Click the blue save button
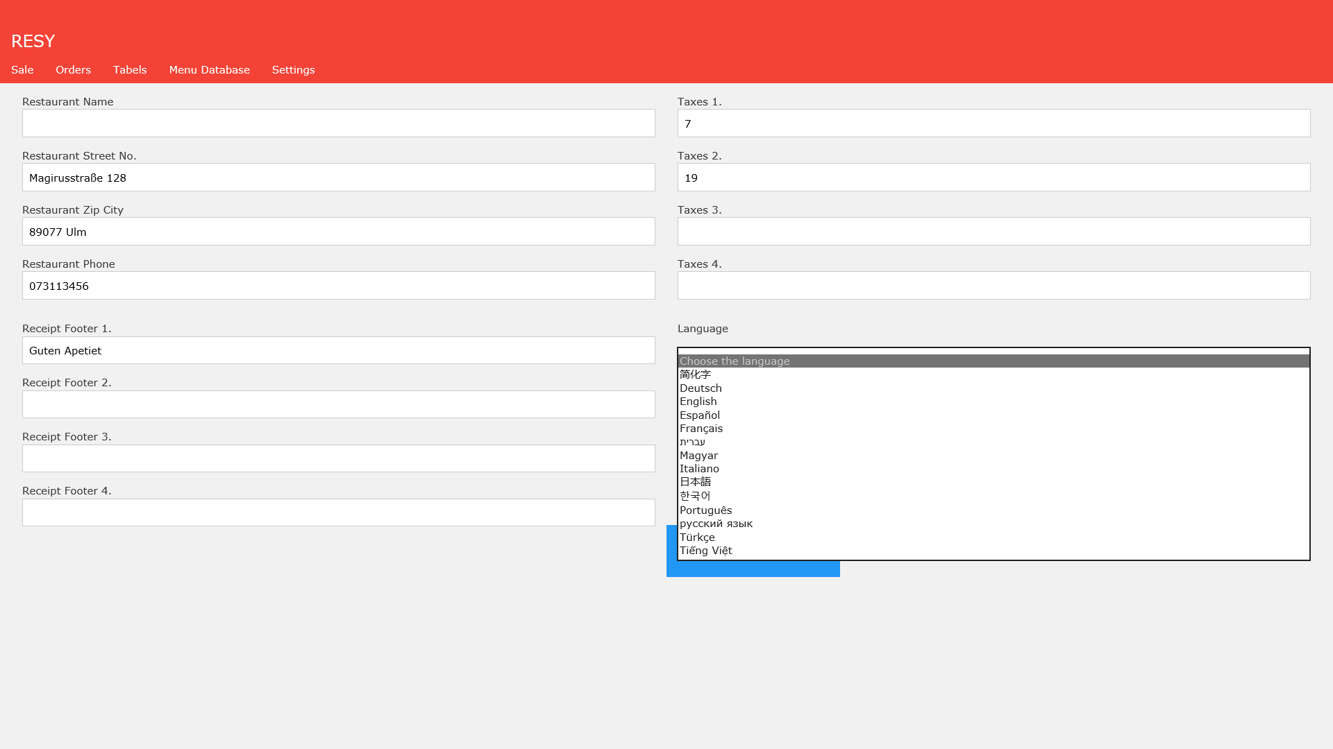 753,569
